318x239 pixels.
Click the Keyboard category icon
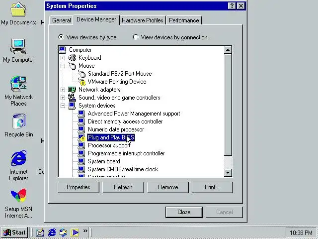[x=72, y=58]
